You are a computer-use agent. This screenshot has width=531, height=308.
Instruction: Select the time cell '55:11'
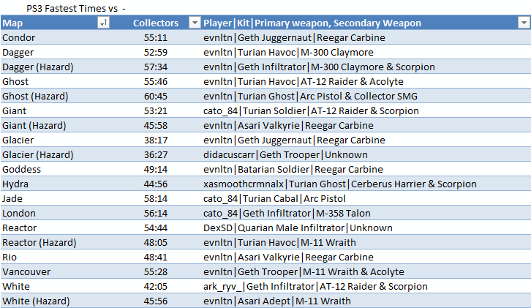(x=156, y=37)
